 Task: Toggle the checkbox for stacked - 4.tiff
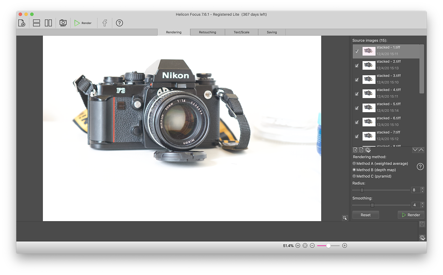(357, 94)
